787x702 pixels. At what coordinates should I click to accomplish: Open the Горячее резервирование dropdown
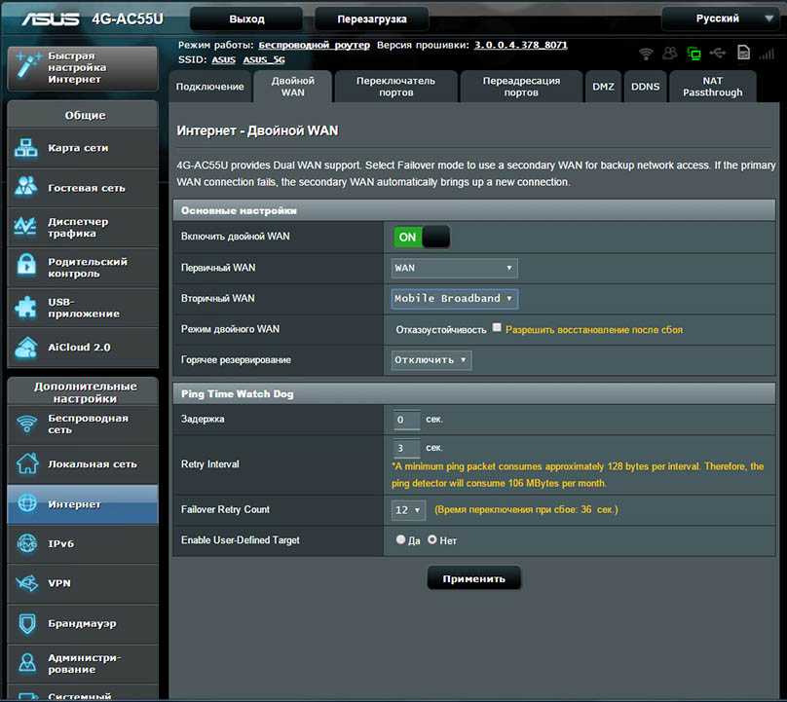click(x=431, y=360)
